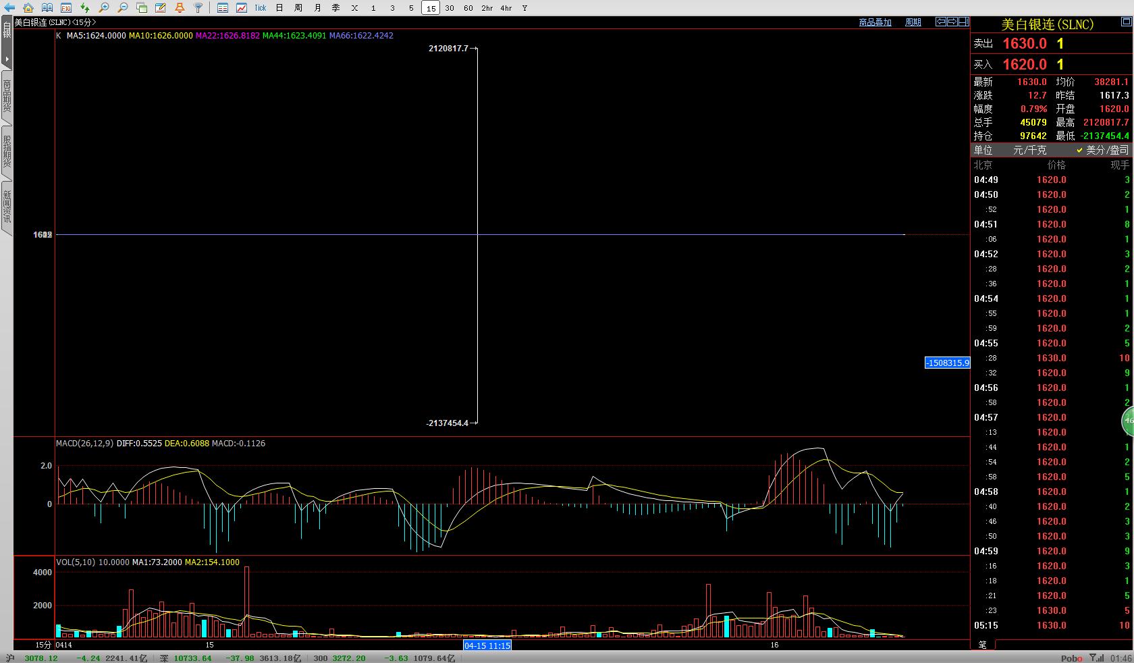The width and height of the screenshot is (1134, 663).
Task: Open the filter funnel icon
Action: (x=198, y=7)
